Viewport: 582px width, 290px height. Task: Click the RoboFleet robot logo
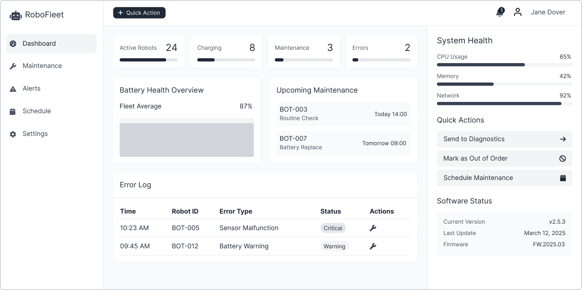pyautogui.click(x=15, y=15)
